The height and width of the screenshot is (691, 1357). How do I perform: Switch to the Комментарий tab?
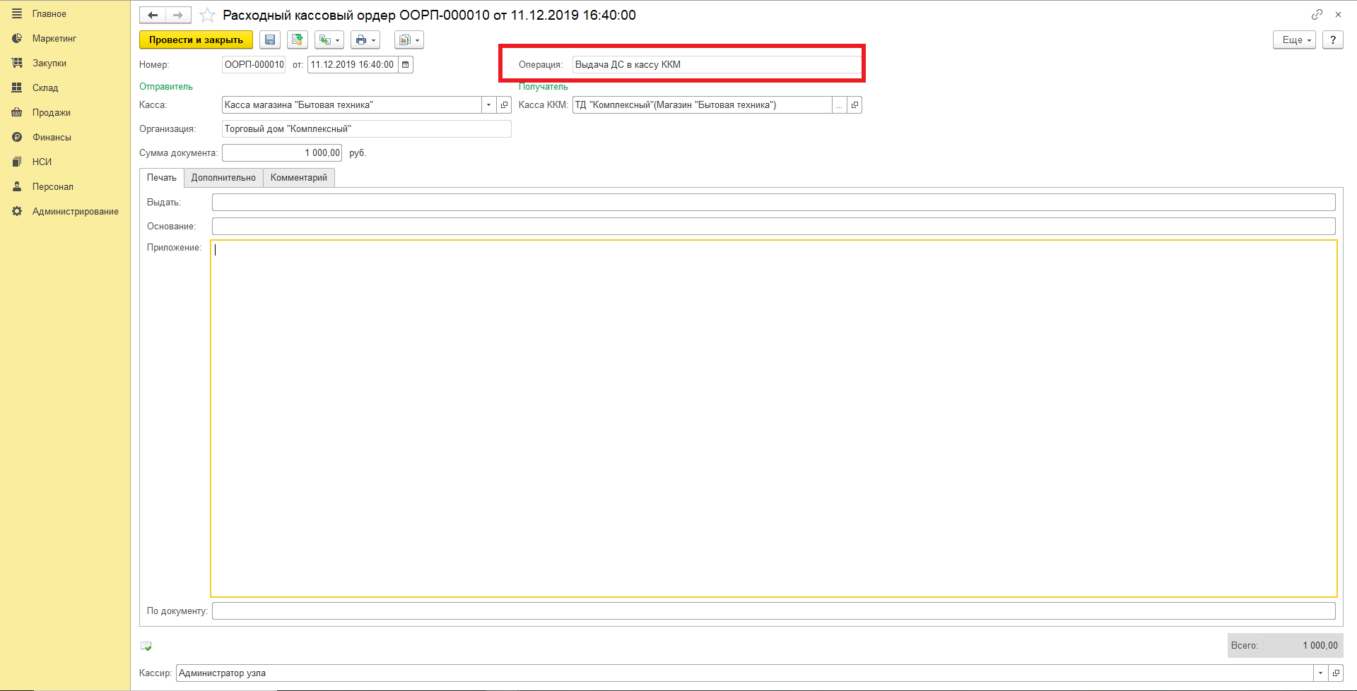tap(299, 178)
